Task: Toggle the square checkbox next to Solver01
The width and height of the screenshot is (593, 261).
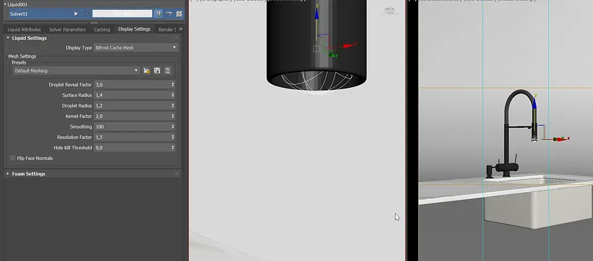Action: pos(86,14)
